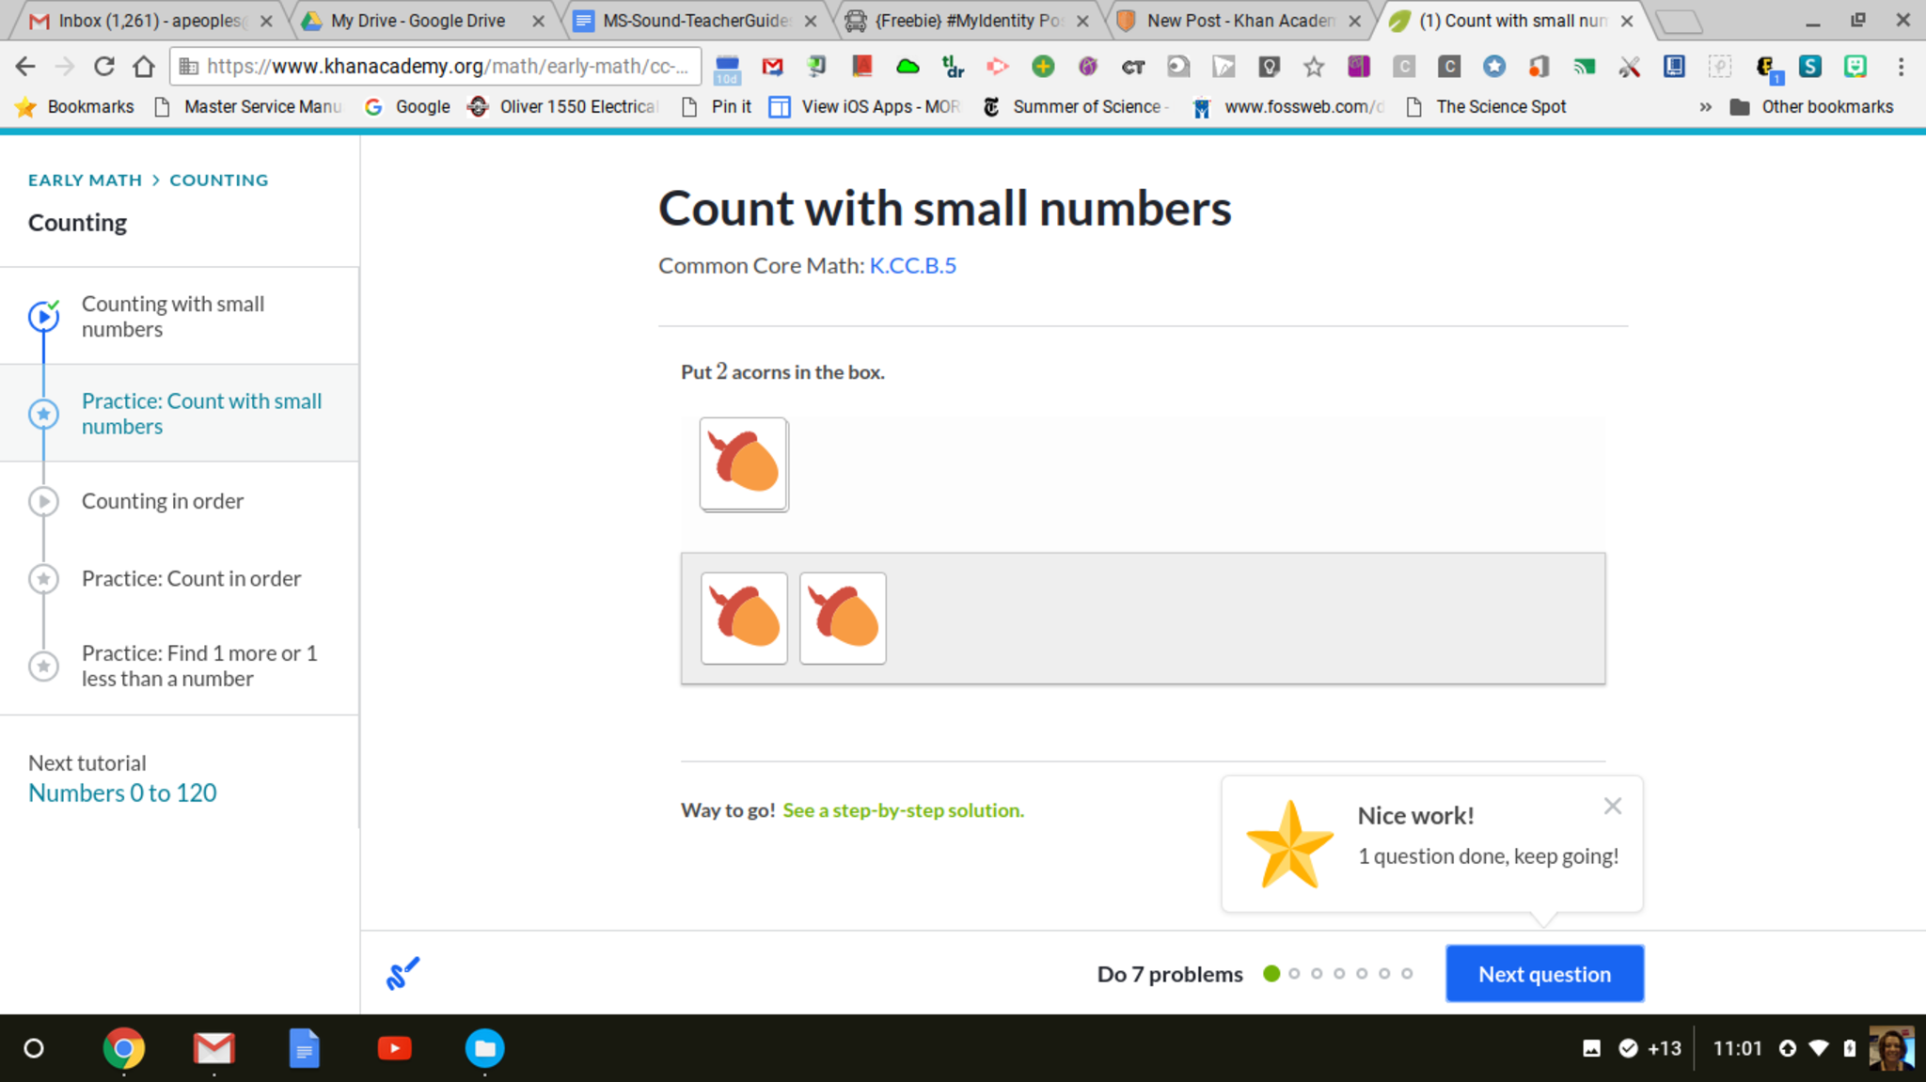This screenshot has width=1926, height=1082.
Task: Click the video icon for Counting with small numbers
Action: click(43, 317)
